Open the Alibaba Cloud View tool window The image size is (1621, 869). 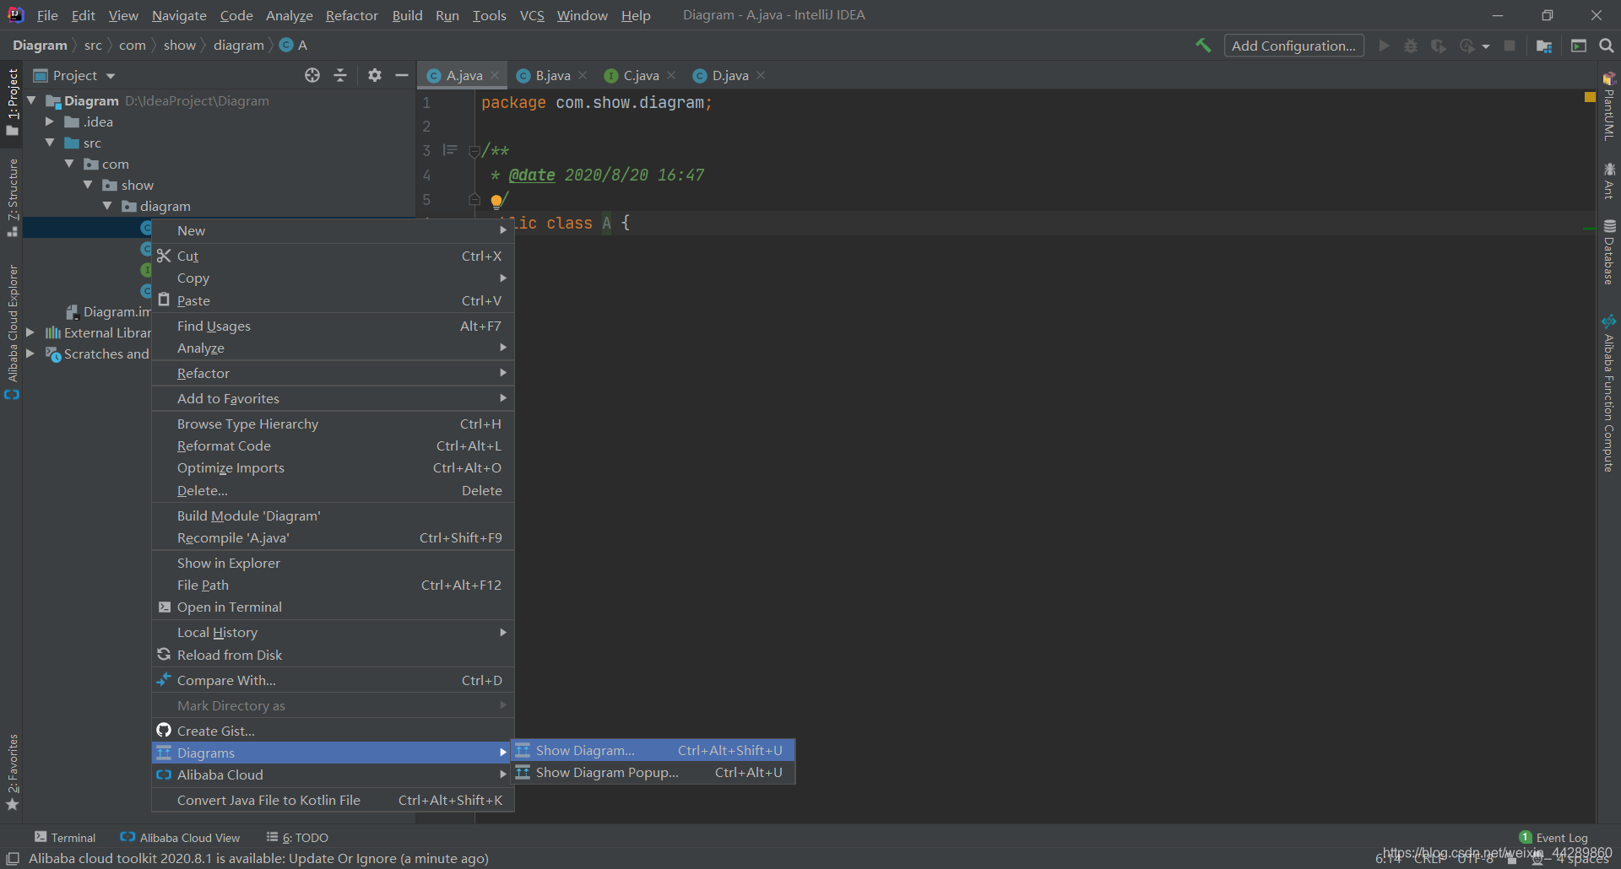coord(180,837)
